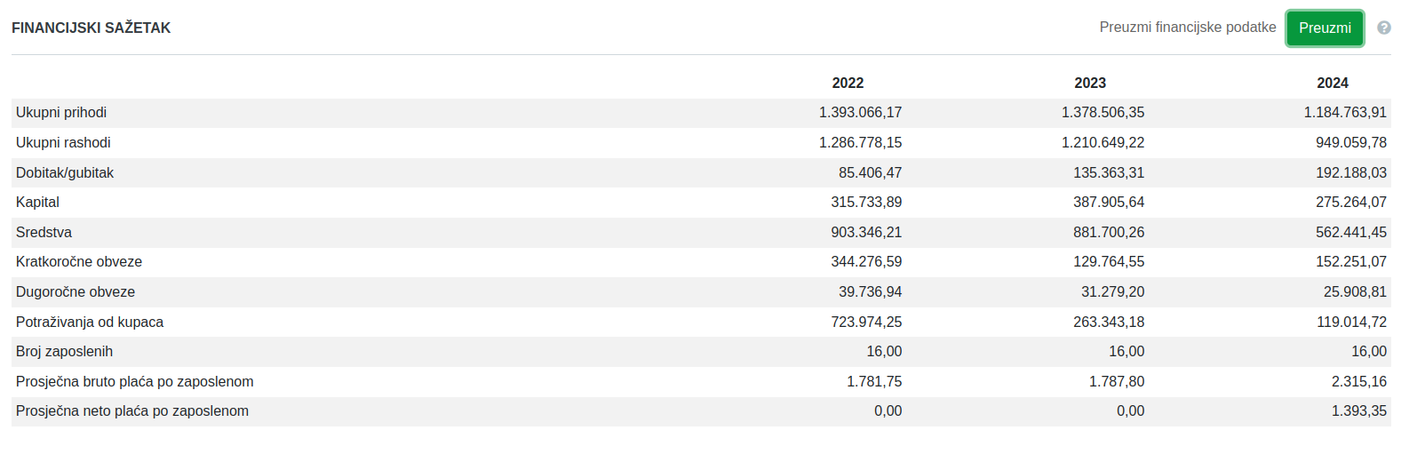This screenshot has height=462, width=1401.
Task: Click the Preuzmi financijske podatke label
Action: [x=1187, y=28]
